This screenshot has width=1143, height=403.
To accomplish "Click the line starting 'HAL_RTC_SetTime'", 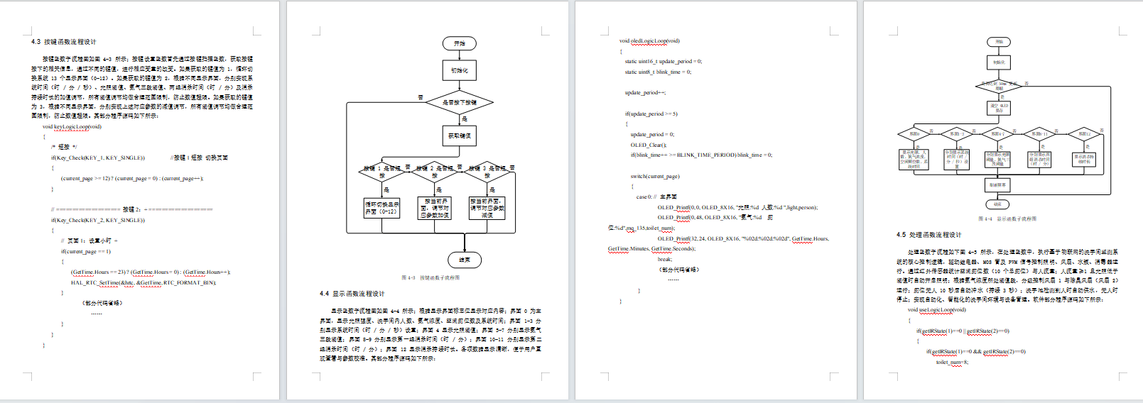I will (143, 282).
